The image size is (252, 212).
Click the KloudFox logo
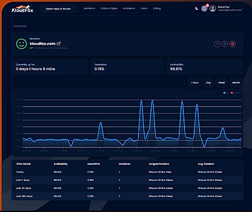pyautogui.click(x=22, y=9)
